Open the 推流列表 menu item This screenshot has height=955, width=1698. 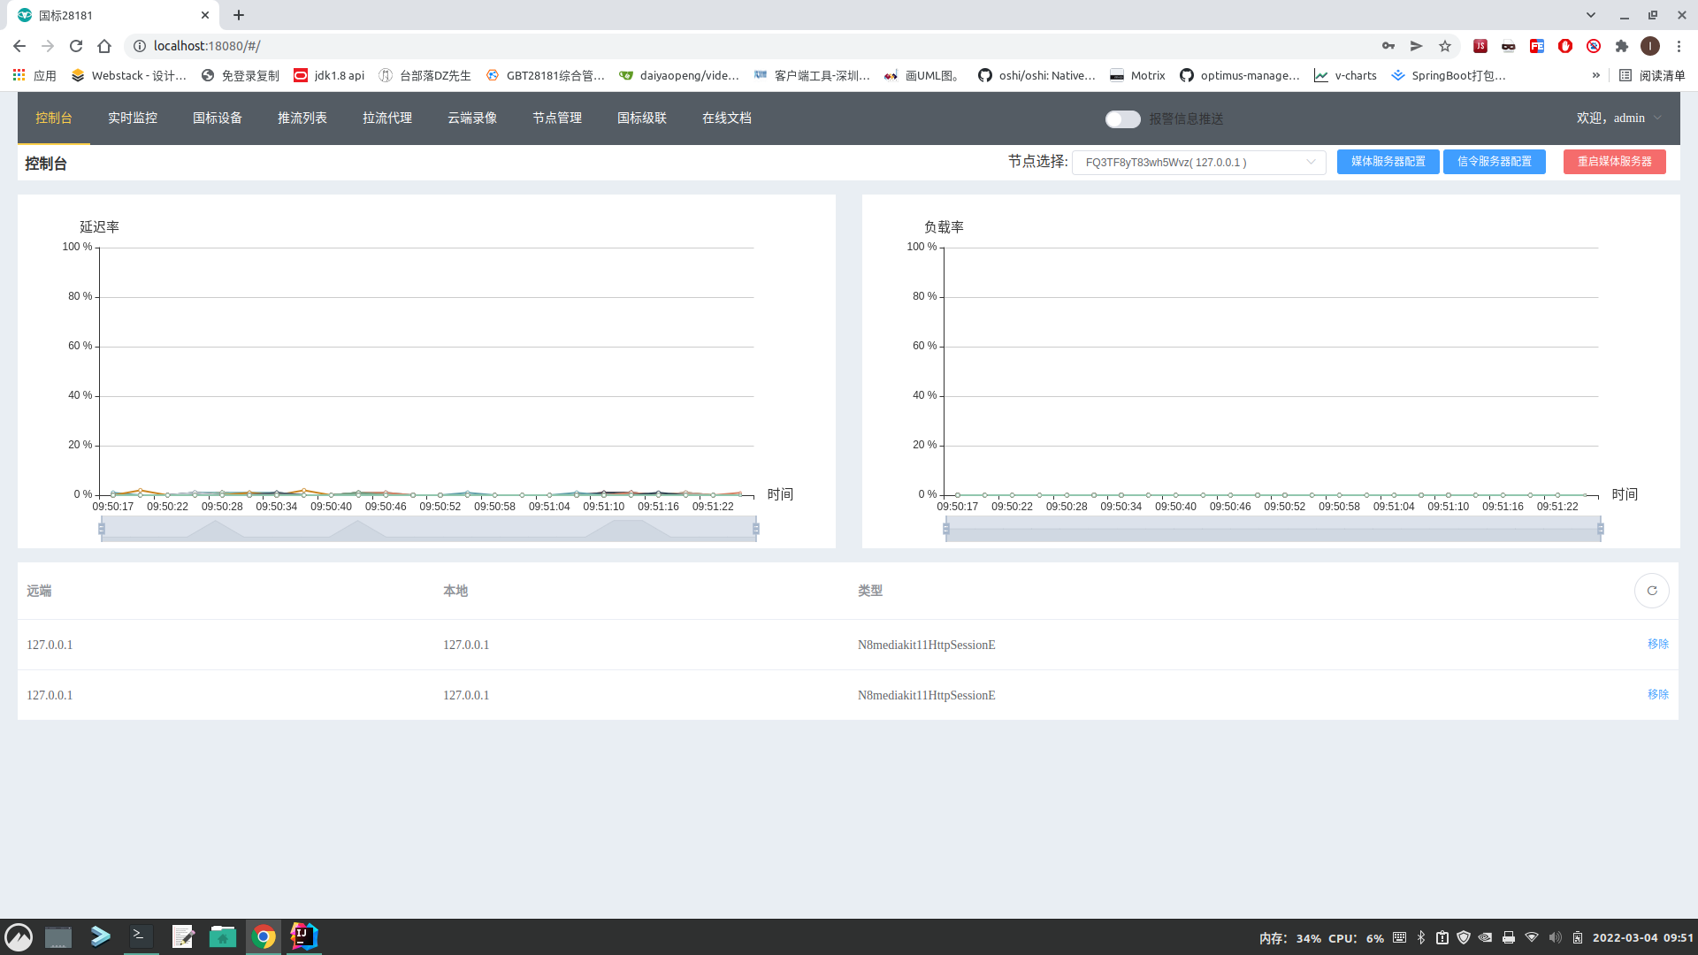[x=302, y=118]
